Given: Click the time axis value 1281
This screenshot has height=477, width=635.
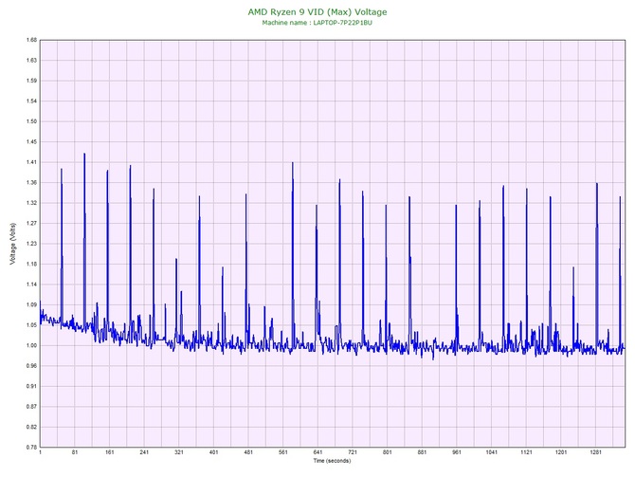Looking at the screenshot, I should pyautogui.click(x=595, y=452).
